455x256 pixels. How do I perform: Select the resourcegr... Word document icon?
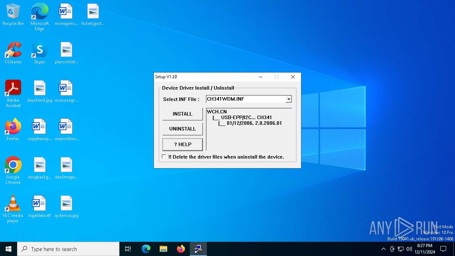pyautogui.click(x=66, y=92)
